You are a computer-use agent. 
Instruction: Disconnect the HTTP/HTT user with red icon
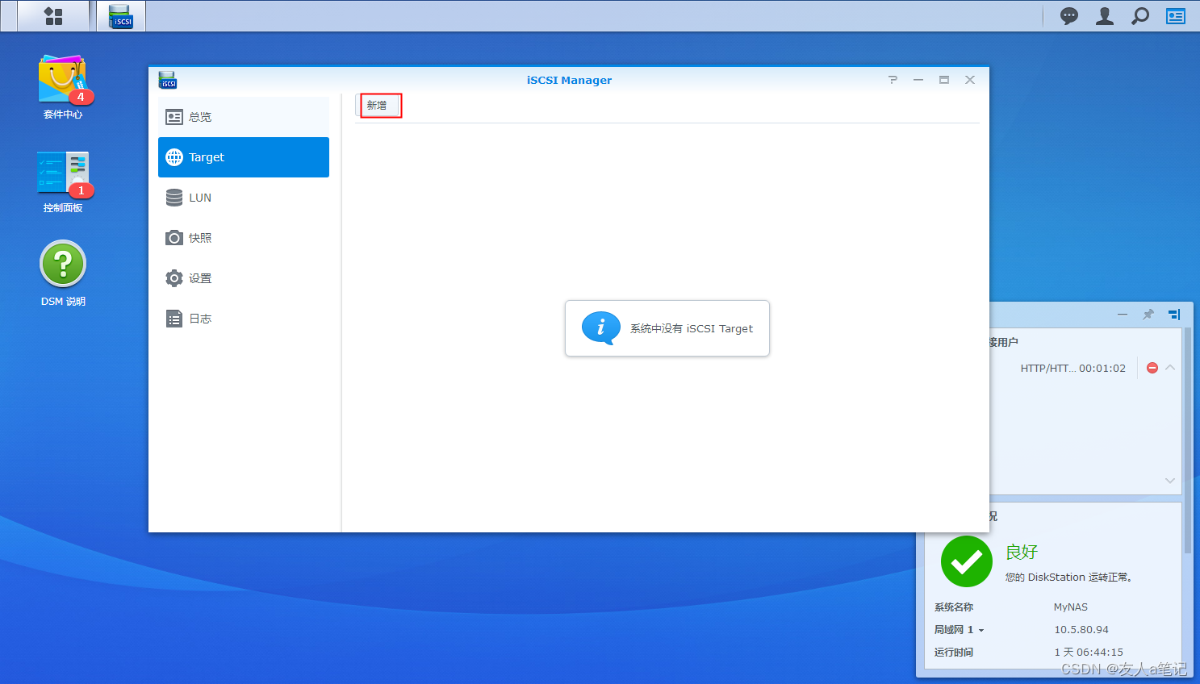point(1152,368)
